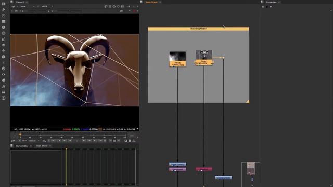Open the Deep nodes menu in left toolbar

coord(4,69)
